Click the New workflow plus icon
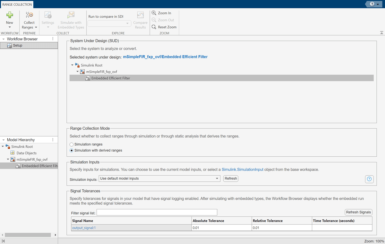 pos(10,15)
